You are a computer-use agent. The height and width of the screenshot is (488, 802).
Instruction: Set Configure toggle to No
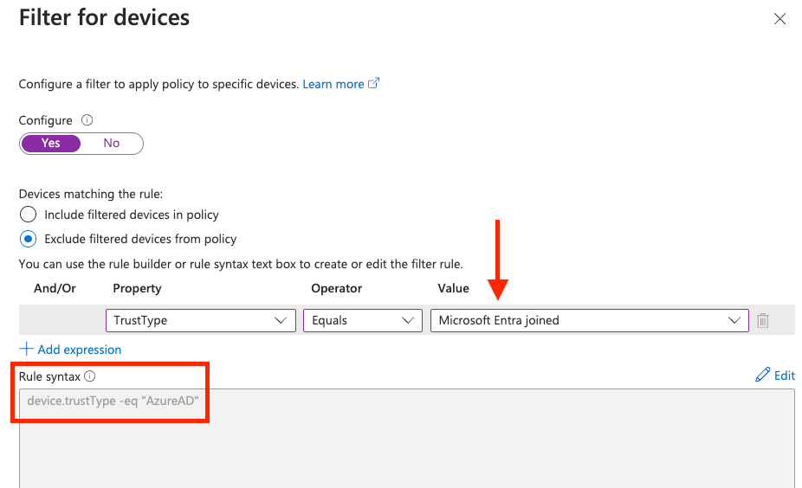point(112,144)
